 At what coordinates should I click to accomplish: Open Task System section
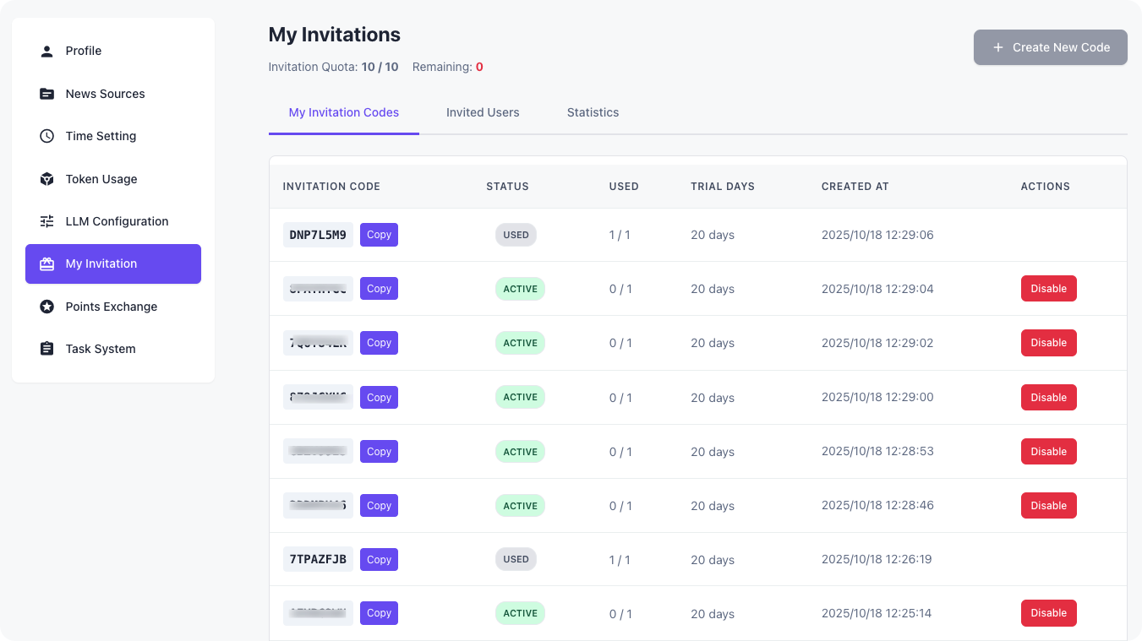click(113, 349)
